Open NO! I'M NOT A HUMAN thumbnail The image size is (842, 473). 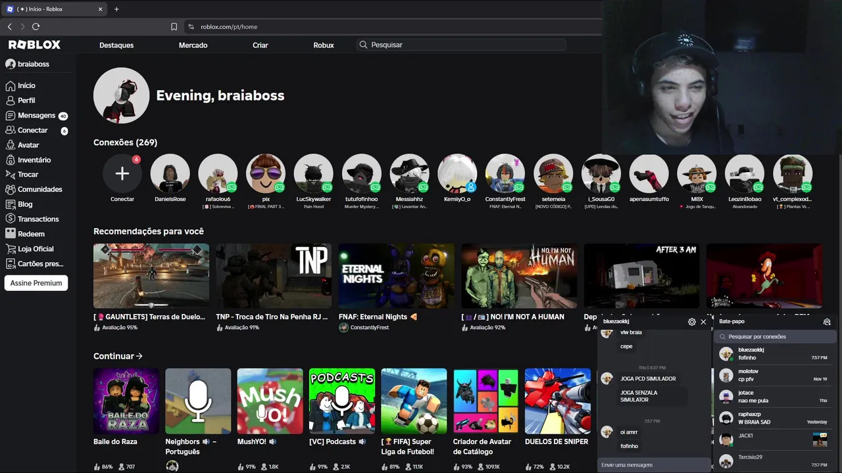pyautogui.click(x=519, y=276)
